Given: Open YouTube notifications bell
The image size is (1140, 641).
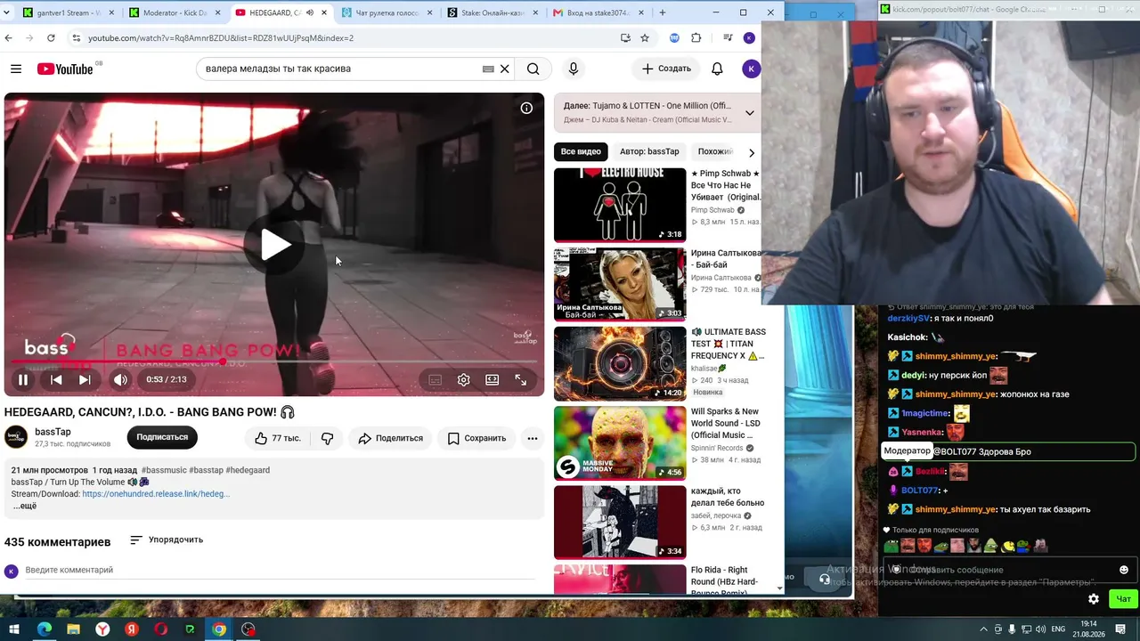Looking at the screenshot, I should [717, 69].
